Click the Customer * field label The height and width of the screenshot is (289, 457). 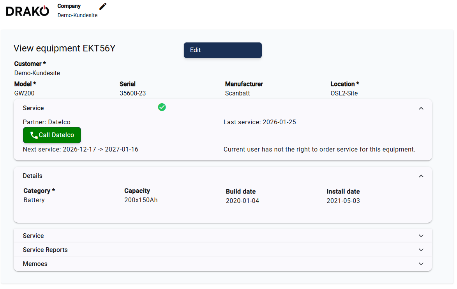point(30,64)
